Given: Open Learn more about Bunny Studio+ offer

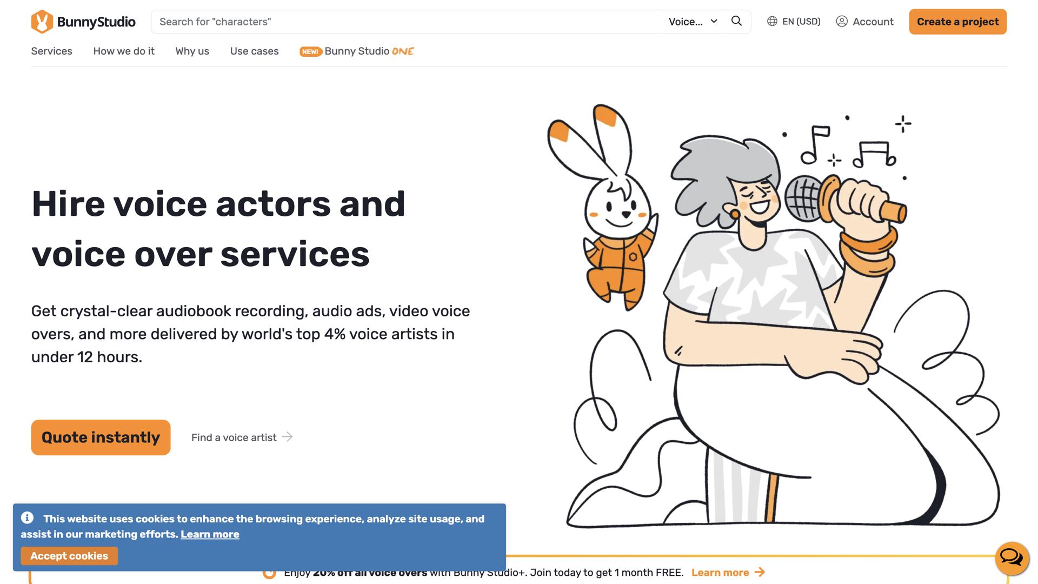Looking at the screenshot, I should point(721,572).
